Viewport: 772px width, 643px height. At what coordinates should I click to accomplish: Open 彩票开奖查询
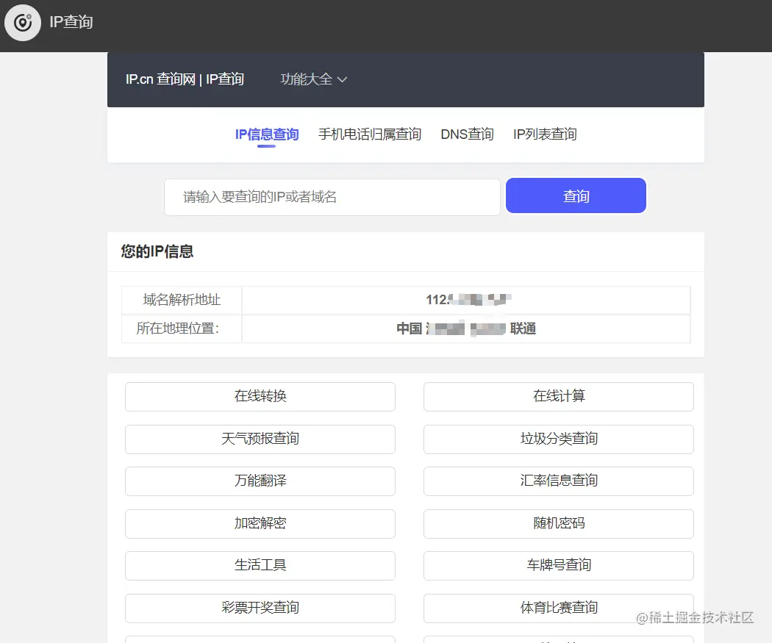tap(260, 608)
